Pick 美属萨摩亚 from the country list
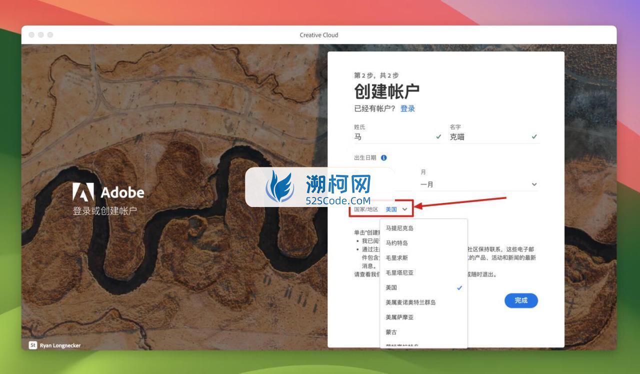 (x=423, y=317)
